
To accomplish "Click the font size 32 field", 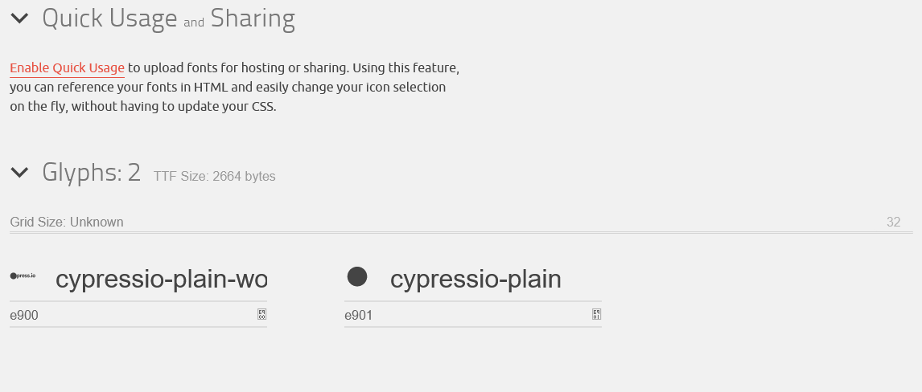I will click(x=893, y=223).
